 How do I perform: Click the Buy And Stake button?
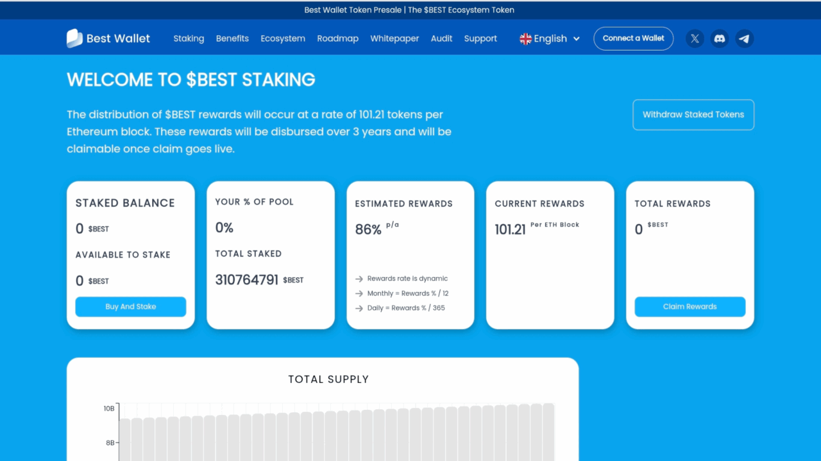click(x=131, y=307)
